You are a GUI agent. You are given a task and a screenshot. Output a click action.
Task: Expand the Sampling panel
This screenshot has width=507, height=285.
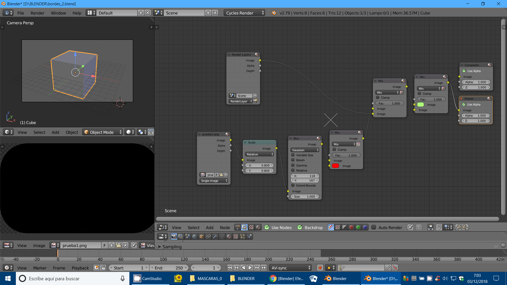tap(172, 247)
